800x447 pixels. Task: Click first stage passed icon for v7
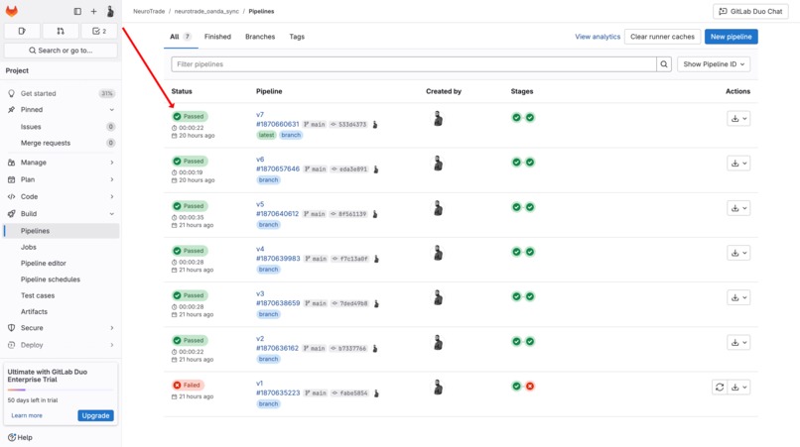[x=516, y=117]
